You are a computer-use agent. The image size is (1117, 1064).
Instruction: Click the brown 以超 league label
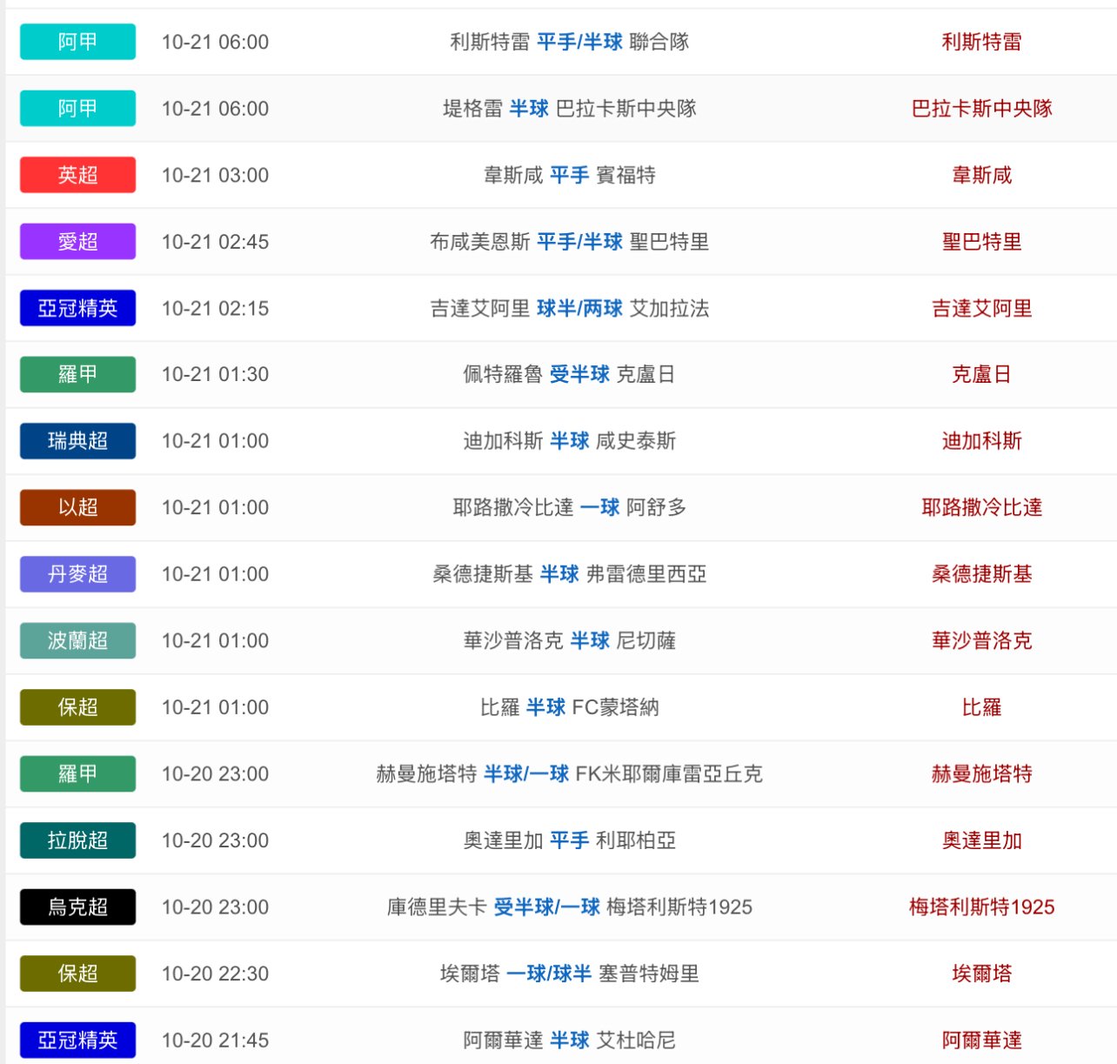pos(77,507)
